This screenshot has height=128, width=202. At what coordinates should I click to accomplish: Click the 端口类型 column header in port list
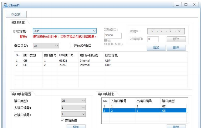(x=32, y=55)
